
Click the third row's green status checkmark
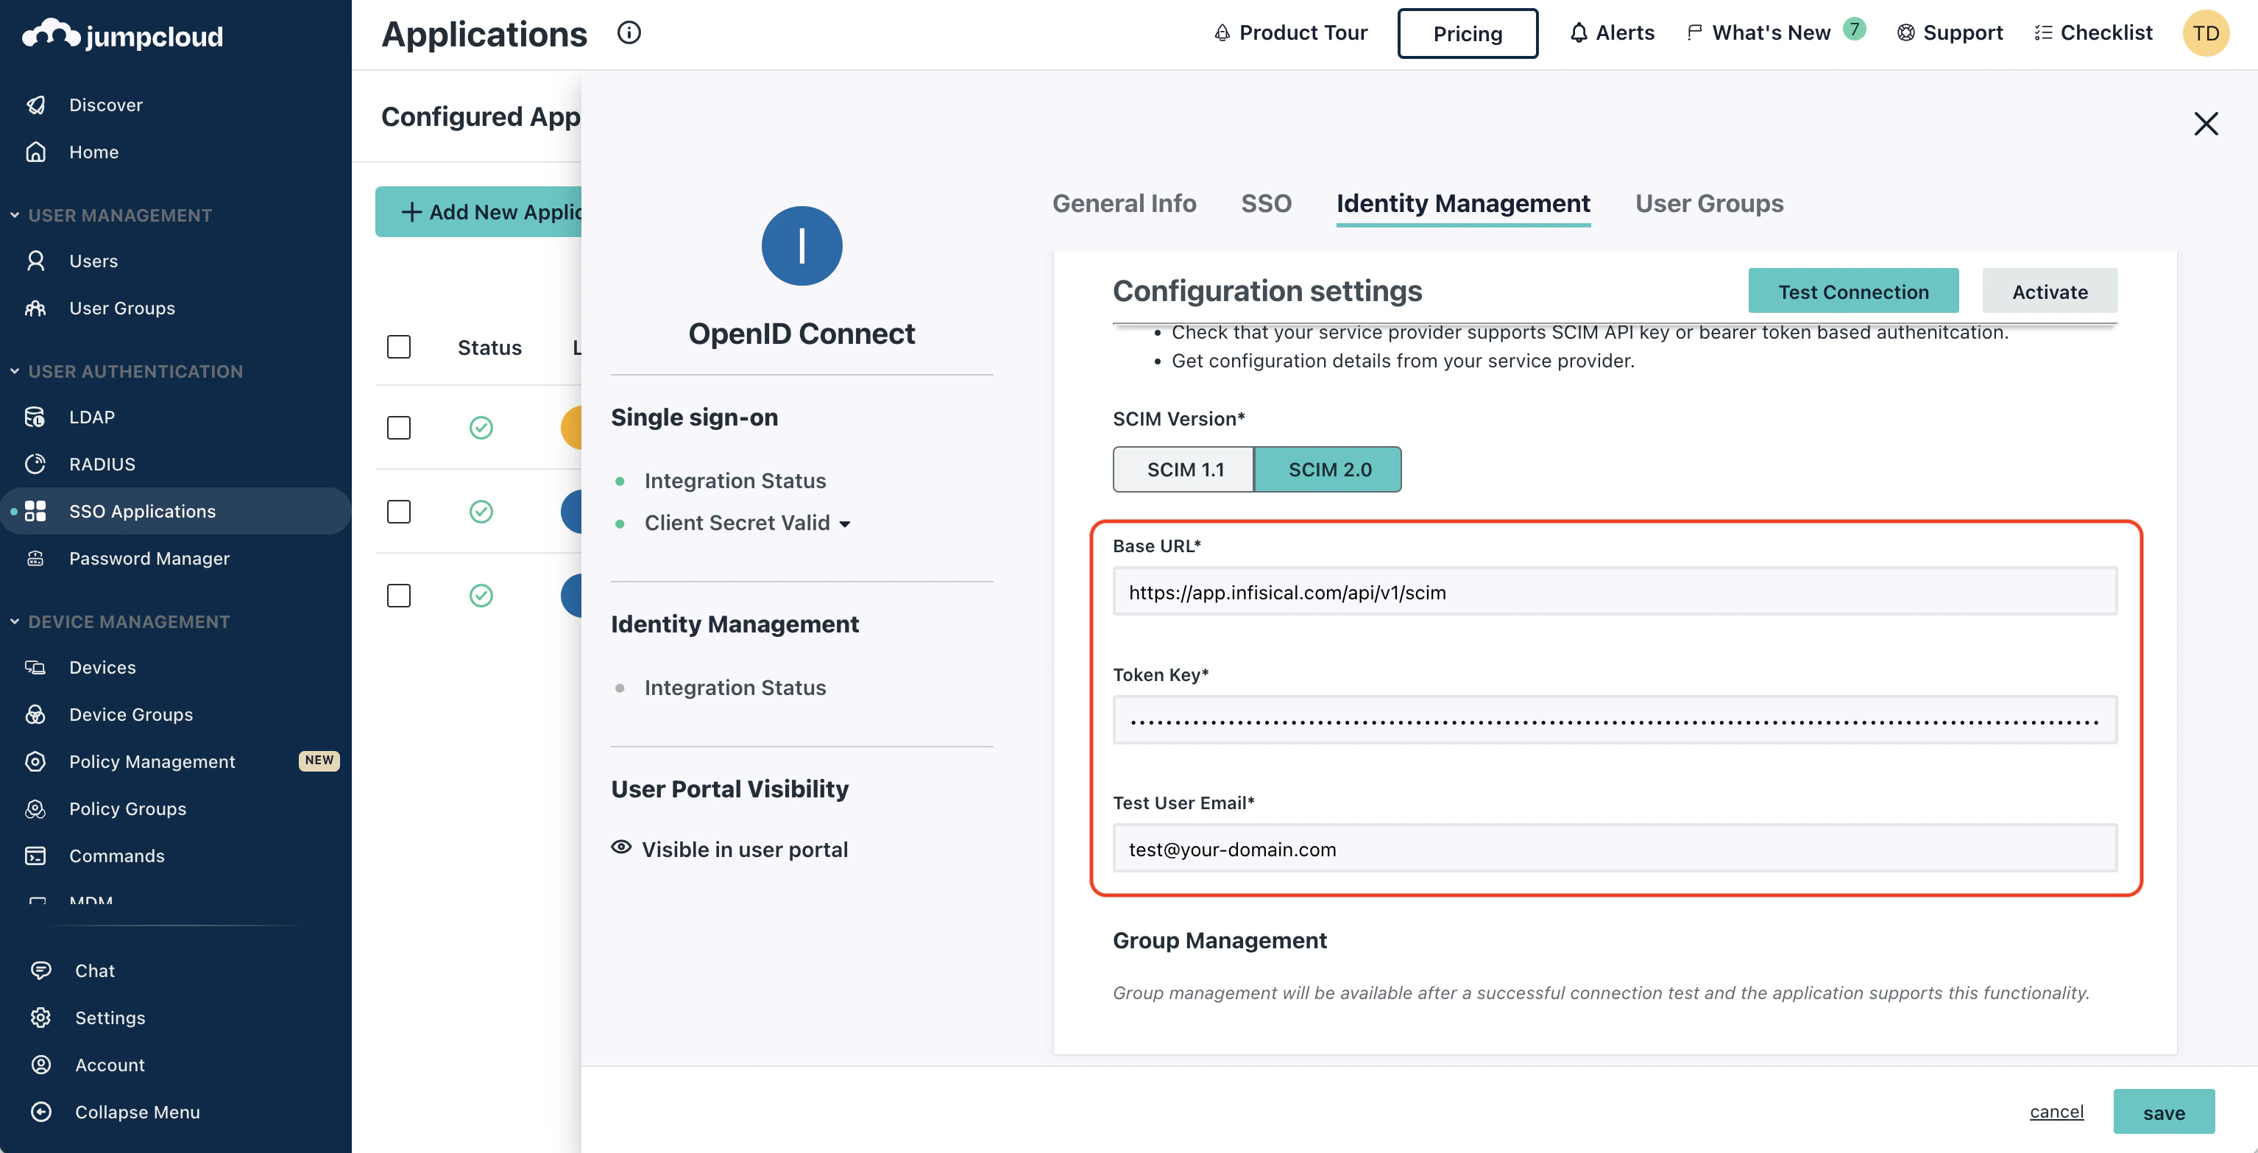[x=481, y=596]
